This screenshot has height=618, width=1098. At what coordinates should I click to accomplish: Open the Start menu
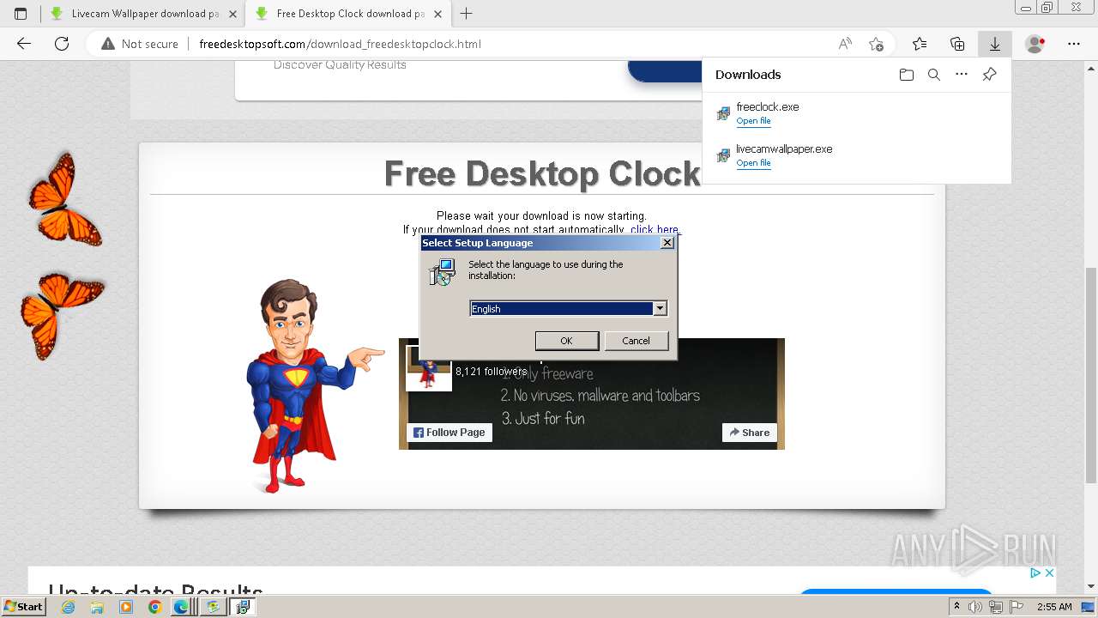coord(23,607)
